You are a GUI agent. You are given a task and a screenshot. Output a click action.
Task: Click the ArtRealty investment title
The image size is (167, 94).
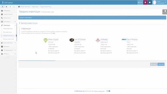point(104,39)
